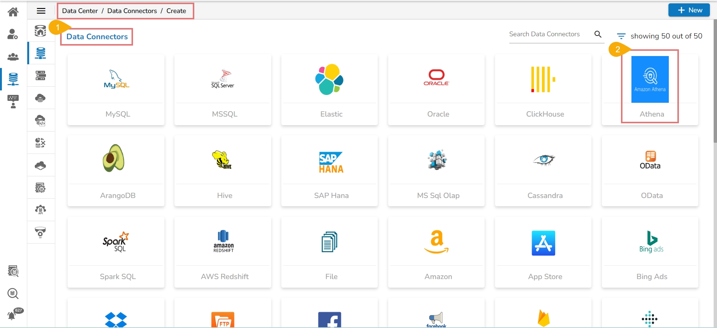Open the Spark SQL connector

(116, 252)
